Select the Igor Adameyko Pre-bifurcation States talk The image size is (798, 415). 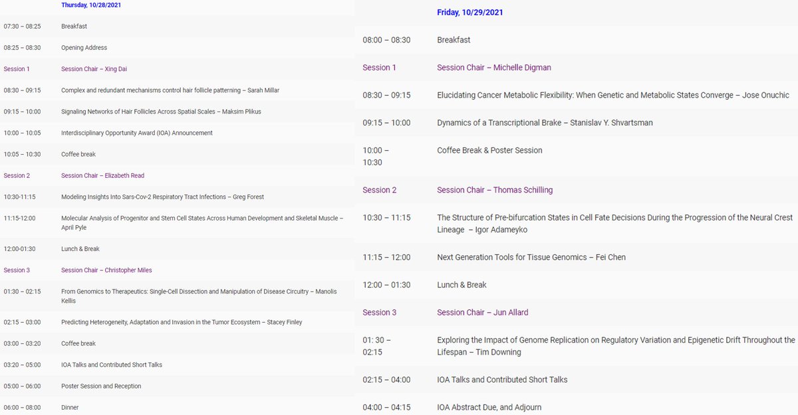(x=615, y=224)
